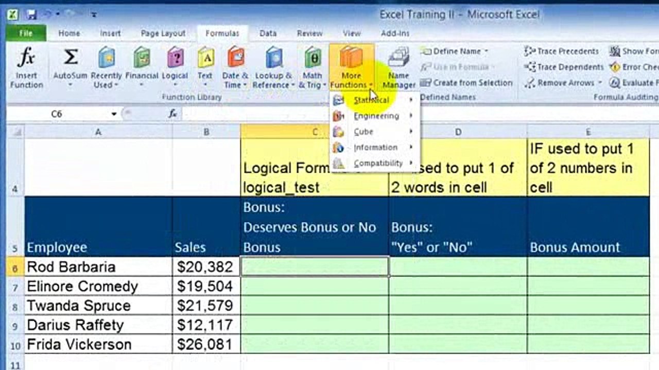This screenshot has height=370, width=659.
Task: Click Trace Dependents
Action: [x=564, y=67]
